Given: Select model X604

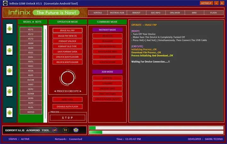Looking at the screenshot, I should (31, 71).
